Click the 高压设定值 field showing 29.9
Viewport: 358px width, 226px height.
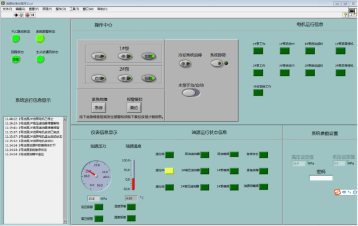pos(298,163)
